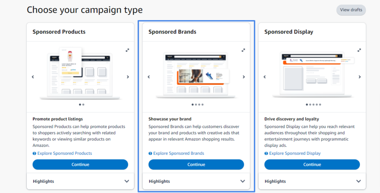380x193 pixels.
Task: Continue with Sponsored Products campaign
Action: [x=80, y=165]
